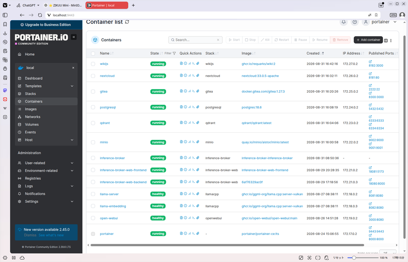Dismiss the new version notice
408x262 pixels.
[30, 235]
